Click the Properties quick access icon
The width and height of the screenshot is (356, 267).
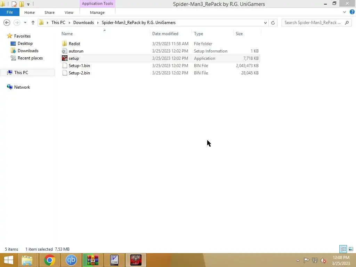click(14, 4)
